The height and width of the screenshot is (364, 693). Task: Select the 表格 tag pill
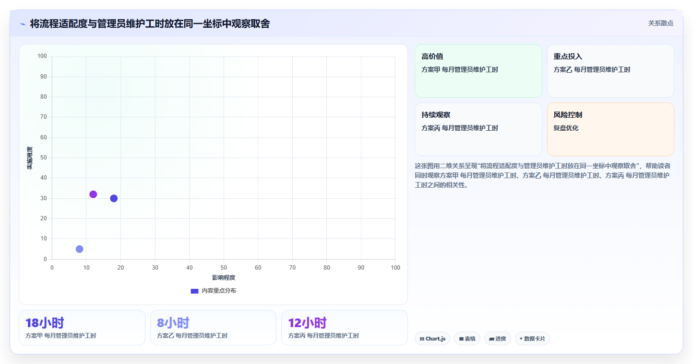(x=467, y=339)
